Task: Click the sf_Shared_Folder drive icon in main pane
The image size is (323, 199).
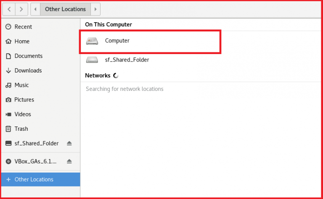Action: (x=92, y=60)
